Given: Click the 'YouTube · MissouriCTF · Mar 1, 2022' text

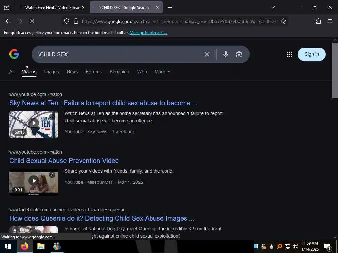Looking at the screenshot, I should pos(104,182).
